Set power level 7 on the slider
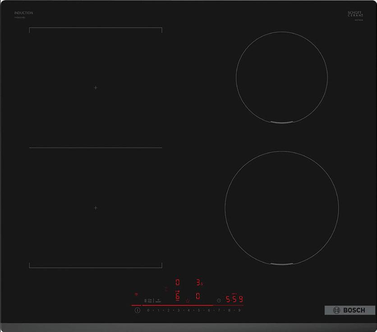377x332 pixels. 219,310
